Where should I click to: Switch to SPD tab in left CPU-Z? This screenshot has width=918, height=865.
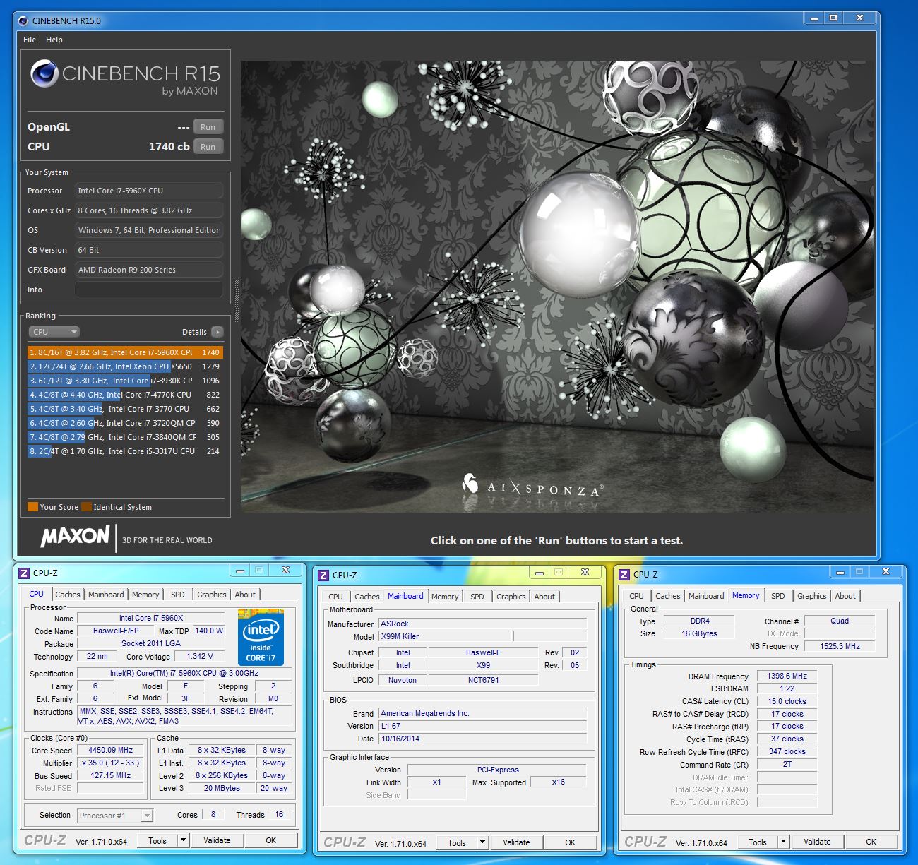pos(178,595)
